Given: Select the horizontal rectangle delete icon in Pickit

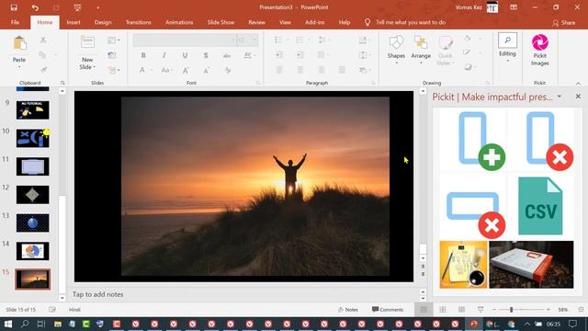Looking at the screenshot, I should (476, 214).
